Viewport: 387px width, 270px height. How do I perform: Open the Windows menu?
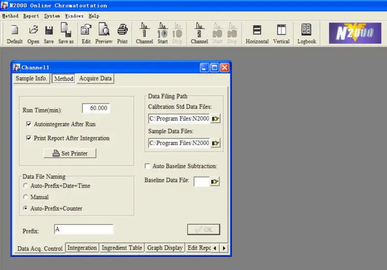pos(74,16)
